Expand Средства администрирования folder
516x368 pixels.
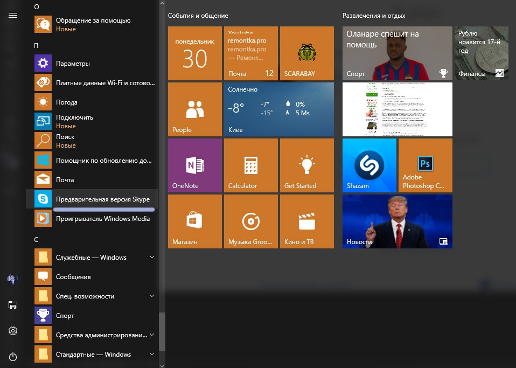(92, 335)
